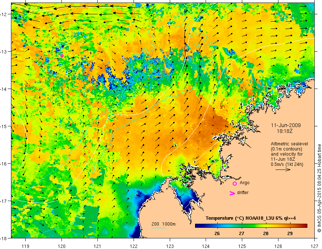Click the cyan depth contour legend line
Image resolution: width=322 pixels, height=249 pixels.
159,228
